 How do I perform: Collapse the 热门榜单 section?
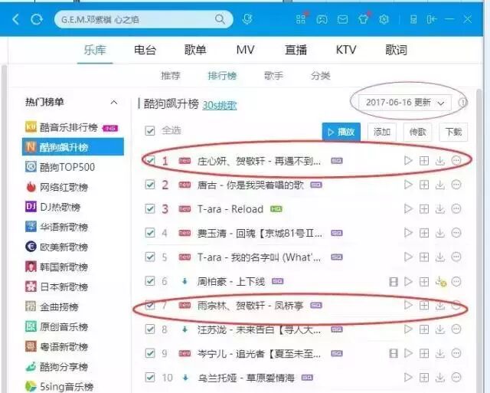(114, 102)
